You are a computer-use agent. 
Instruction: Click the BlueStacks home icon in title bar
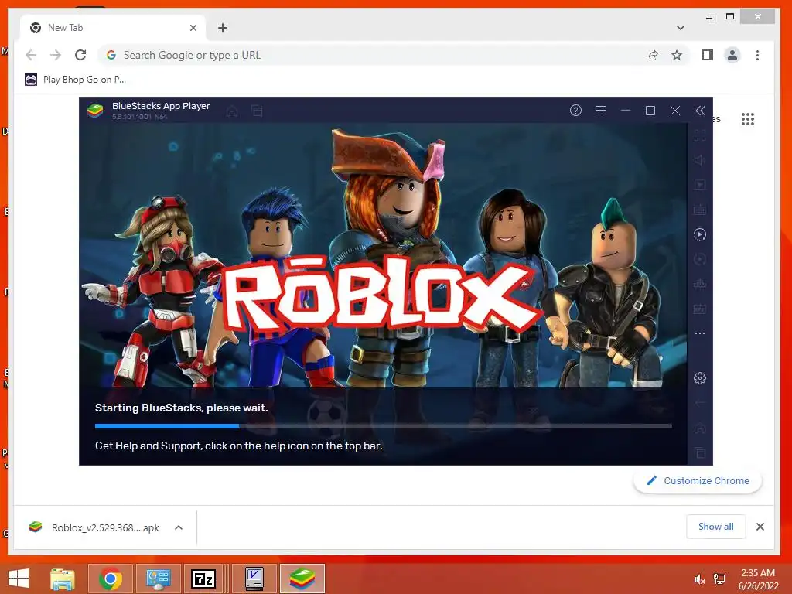point(232,111)
